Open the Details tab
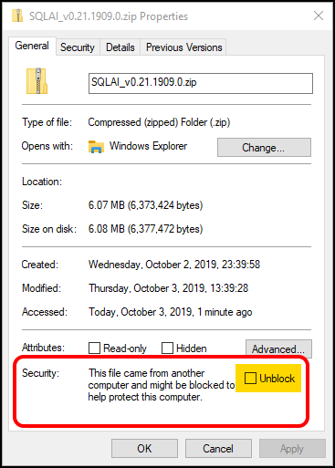The width and height of the screenshot is (335, 468). pos(120,47)
